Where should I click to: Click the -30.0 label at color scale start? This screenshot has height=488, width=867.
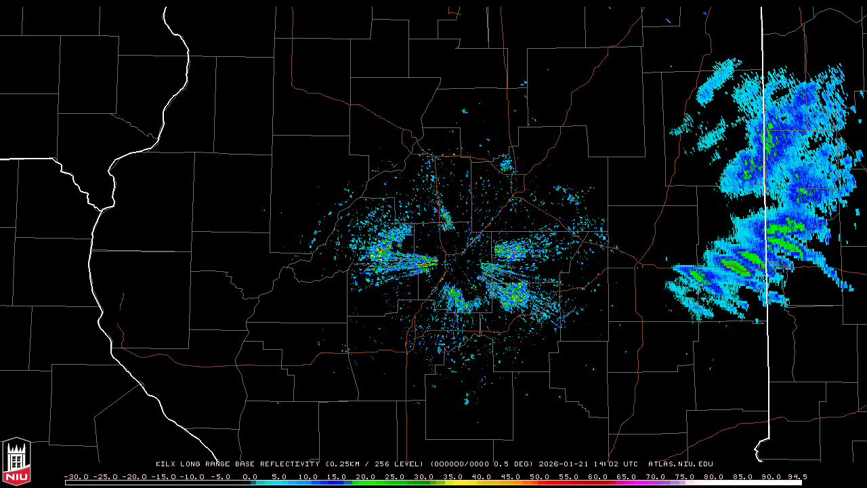tap(76, 476)
